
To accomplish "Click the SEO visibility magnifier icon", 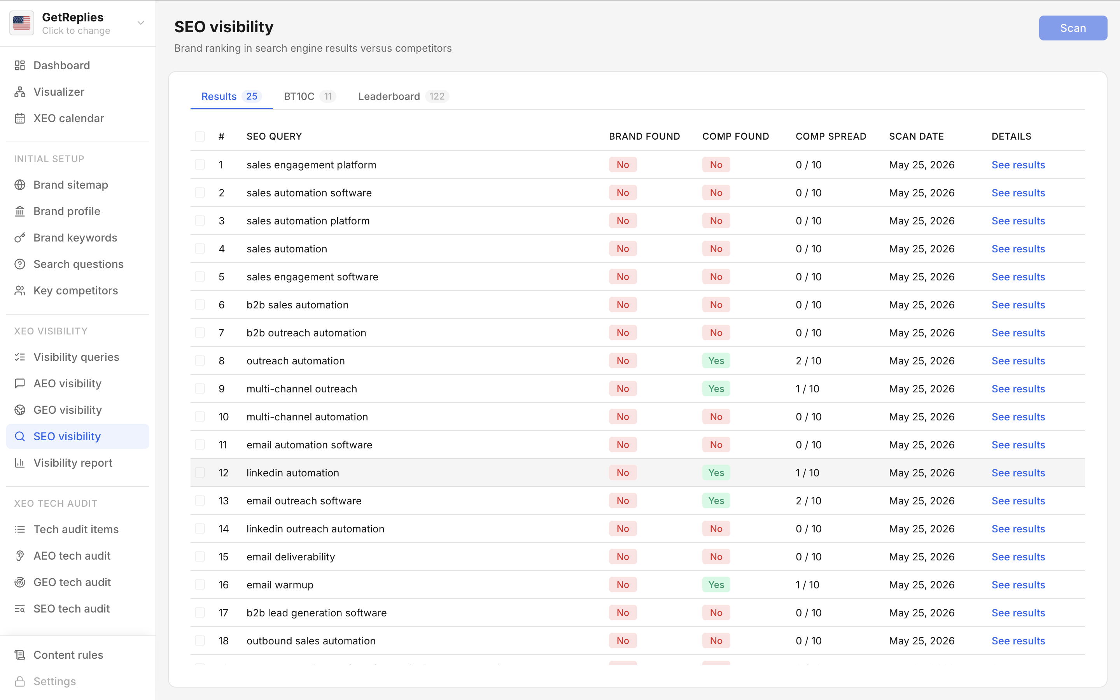I will coord(20,436).
